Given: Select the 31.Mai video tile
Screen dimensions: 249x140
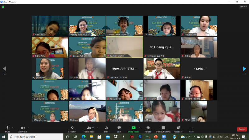Looking at the screenshot, I should pos(199,47).
